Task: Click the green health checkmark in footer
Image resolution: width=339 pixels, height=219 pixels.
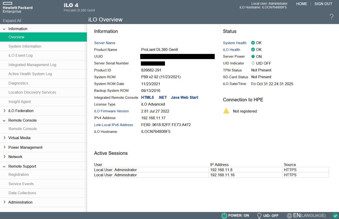Action: (x=335, y=216)
